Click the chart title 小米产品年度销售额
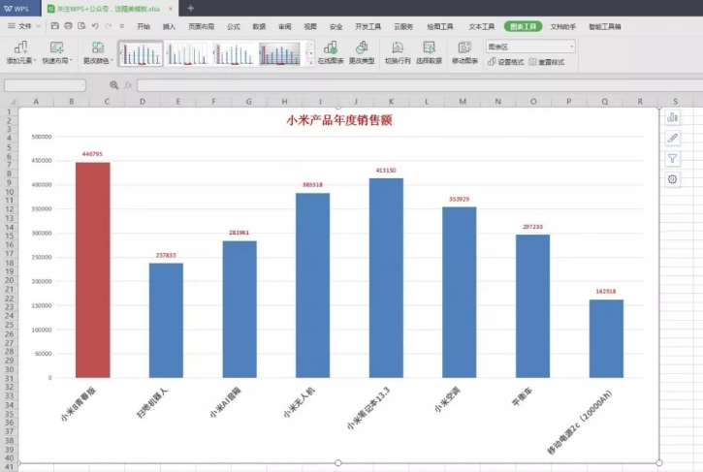 coord(339,120)
